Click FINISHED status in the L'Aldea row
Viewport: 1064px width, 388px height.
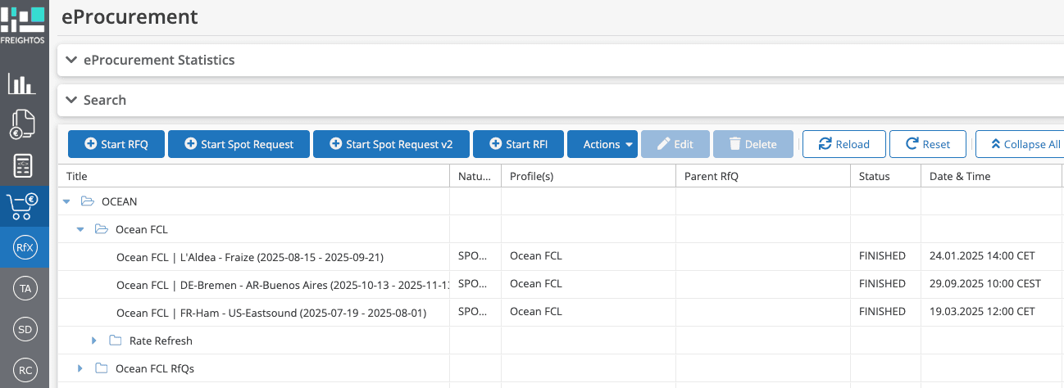(882, 255)
